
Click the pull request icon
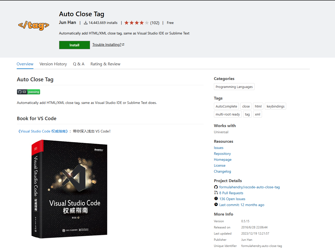tap(216, 193)
